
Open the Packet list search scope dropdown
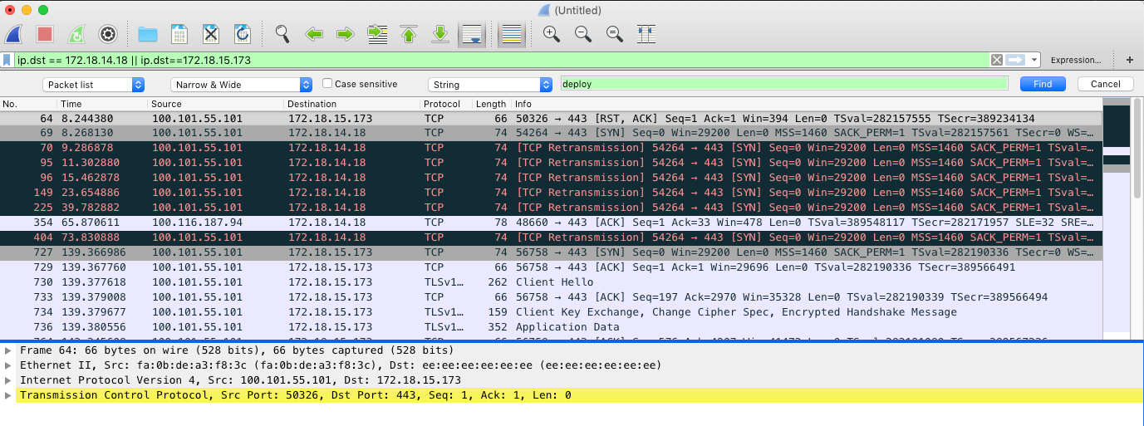93,85
